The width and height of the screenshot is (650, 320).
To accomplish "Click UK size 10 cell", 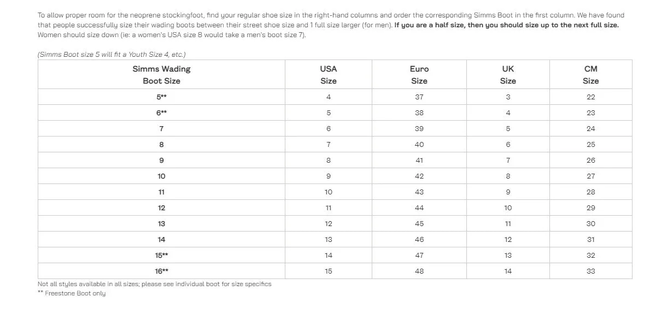I will point(508,208).
